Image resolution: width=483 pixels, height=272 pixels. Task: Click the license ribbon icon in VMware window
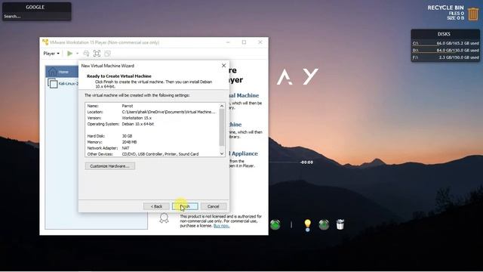(164, 218)
